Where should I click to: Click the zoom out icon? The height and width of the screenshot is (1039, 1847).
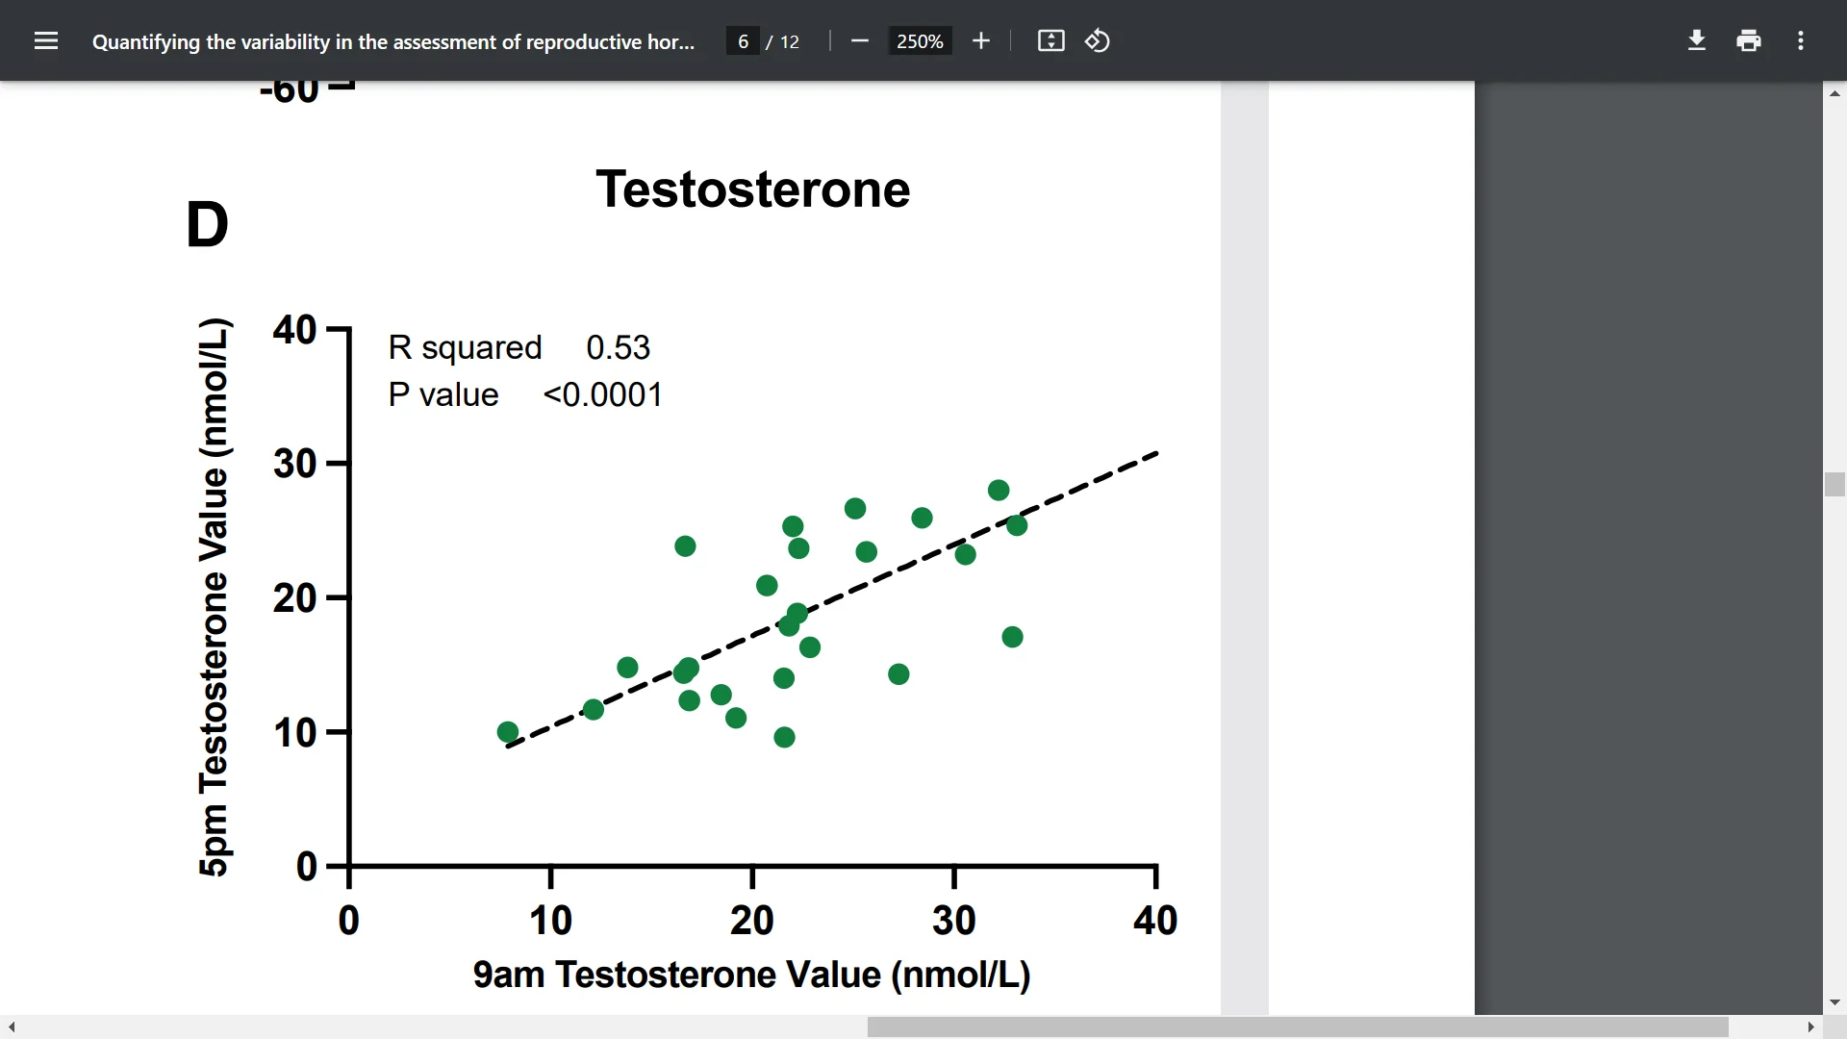click(x=859, y=40)
